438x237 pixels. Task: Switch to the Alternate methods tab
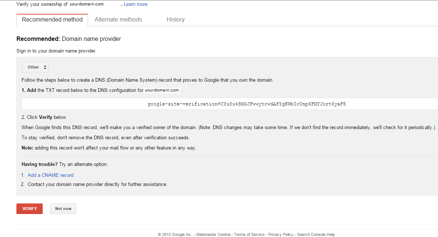[x=118, y=20]
